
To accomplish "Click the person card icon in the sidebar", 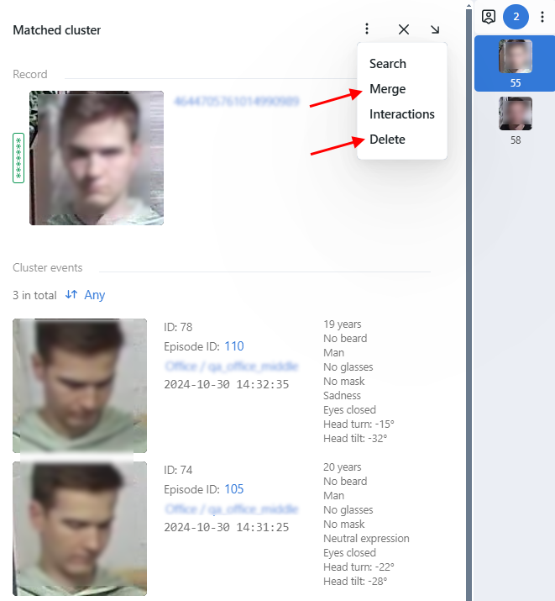I will click(489, 17).
